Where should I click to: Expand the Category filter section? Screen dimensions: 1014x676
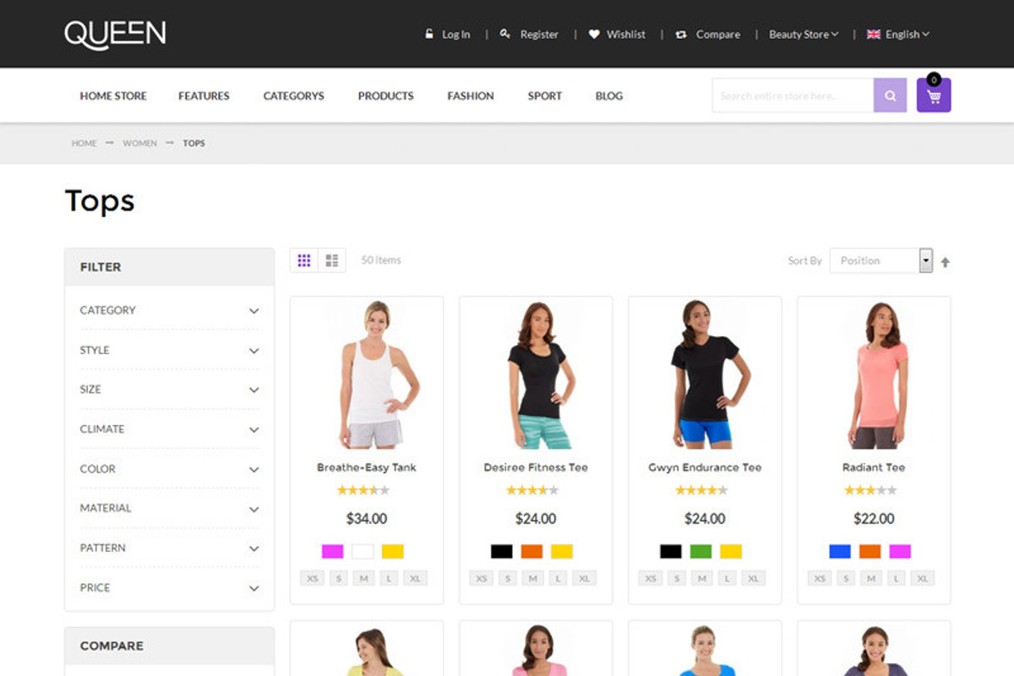[x=169, y=310]
